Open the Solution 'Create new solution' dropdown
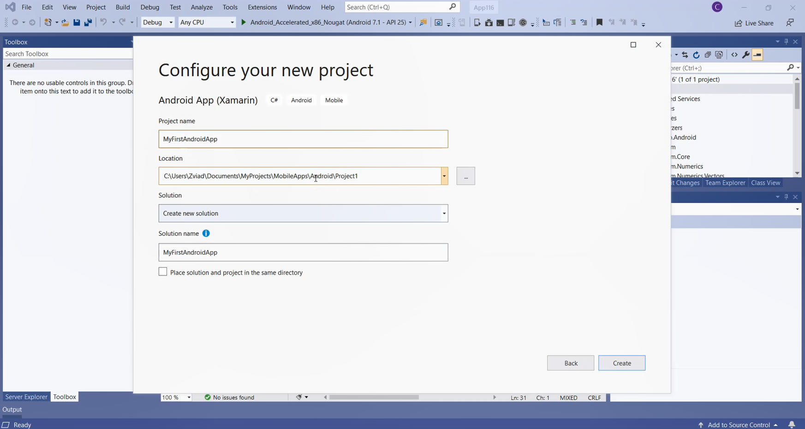805x429 pixels. (444, 213)
